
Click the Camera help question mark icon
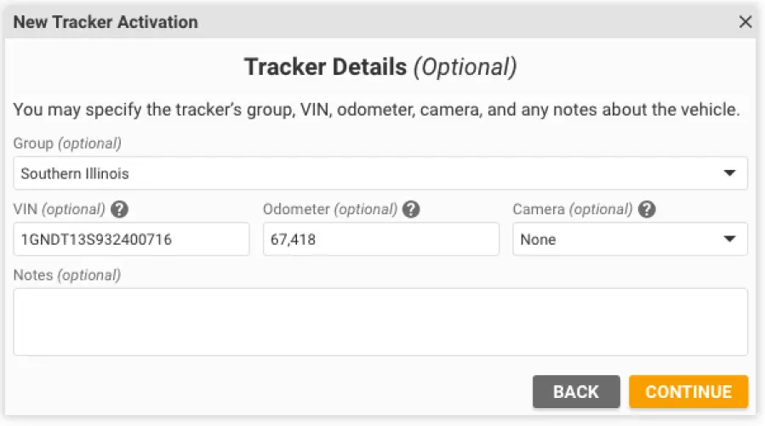pyautogui.click(x=647, y=209)
